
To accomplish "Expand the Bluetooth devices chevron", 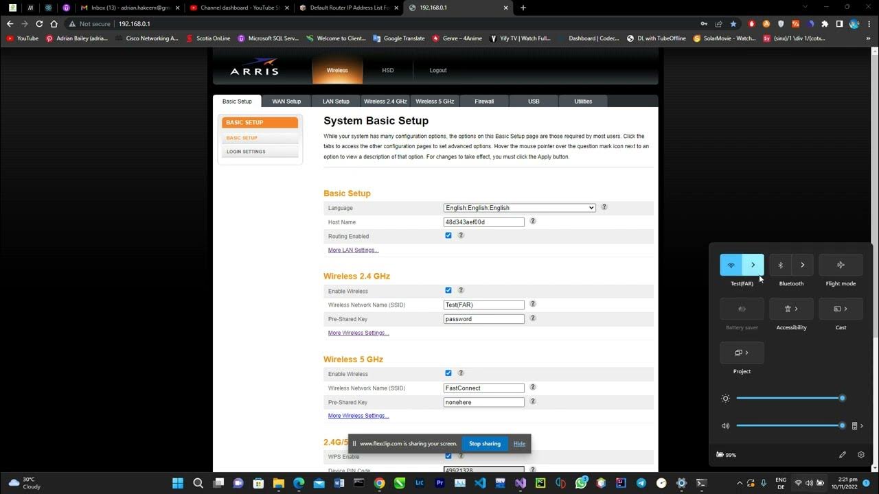I will (802, 265).
